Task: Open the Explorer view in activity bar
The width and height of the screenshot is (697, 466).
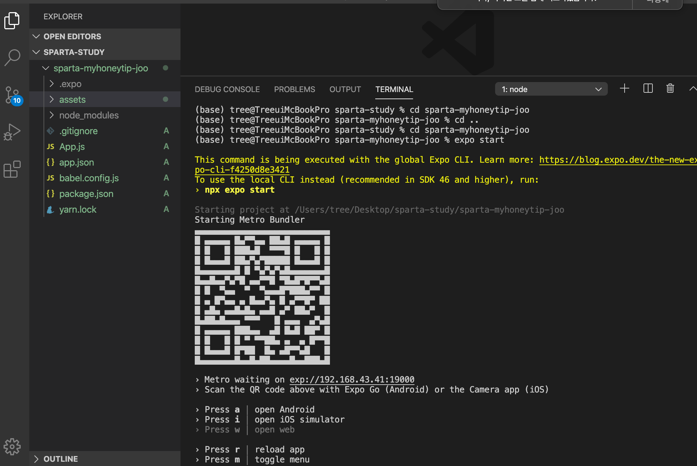Action: coord(12,21)
